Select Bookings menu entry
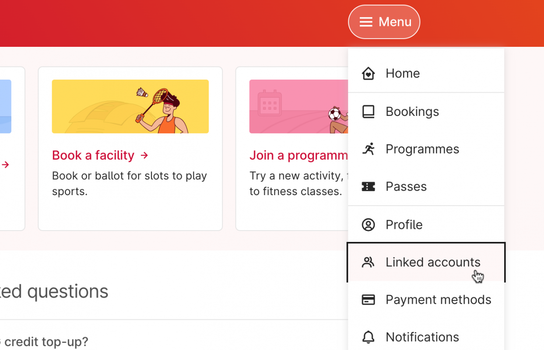The width and height of the screenshot is (544, 350). point(412,112)
